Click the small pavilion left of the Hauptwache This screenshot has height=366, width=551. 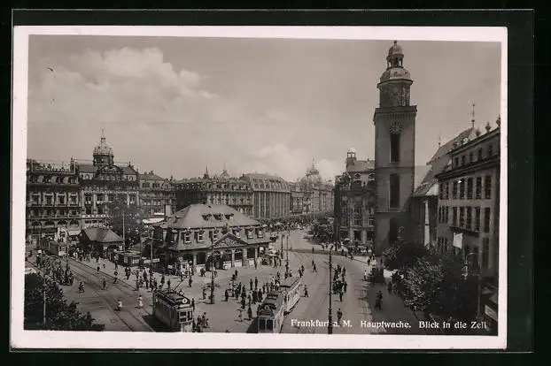pyautogui.click(x=100, y=240)
